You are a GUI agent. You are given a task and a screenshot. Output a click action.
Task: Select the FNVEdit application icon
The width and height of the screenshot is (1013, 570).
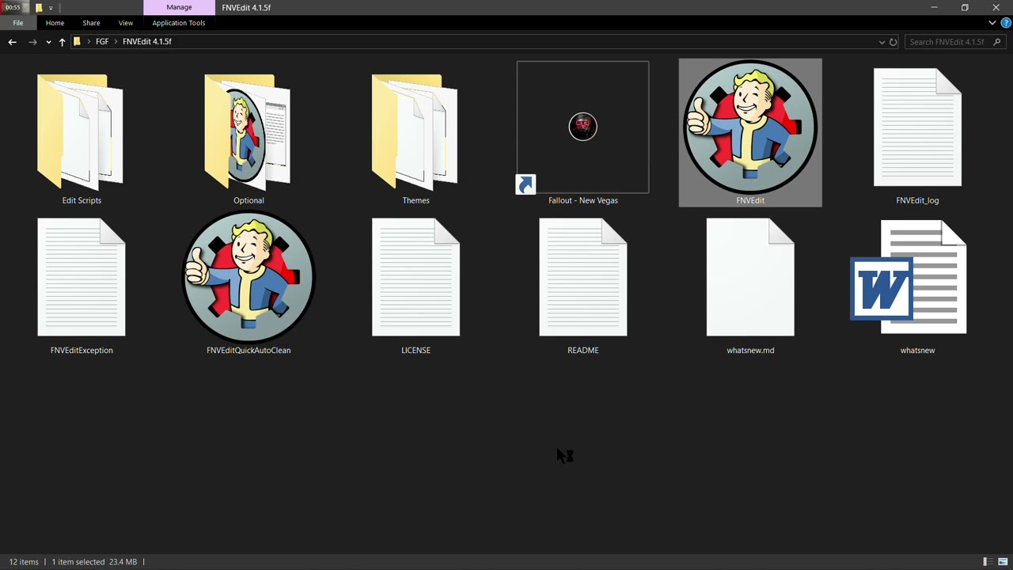(x=750, y=127)
